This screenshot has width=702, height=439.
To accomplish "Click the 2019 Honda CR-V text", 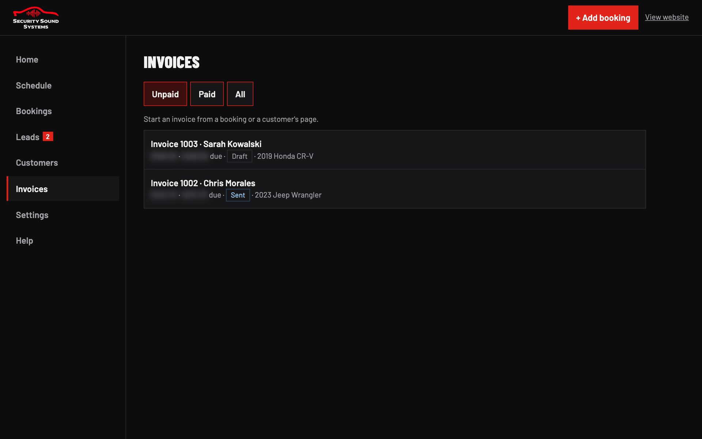I will pyautogui.click(x=285, y=156).
